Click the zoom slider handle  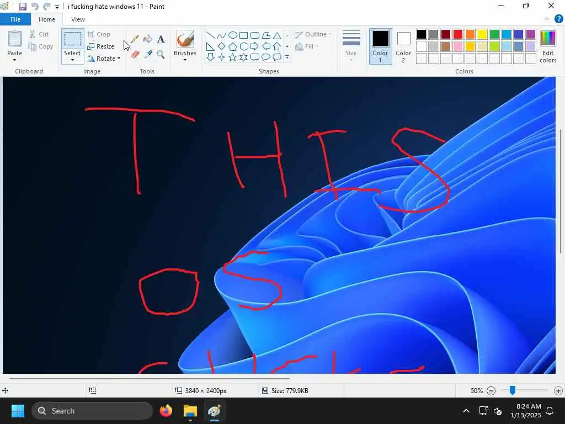point(513,390)
